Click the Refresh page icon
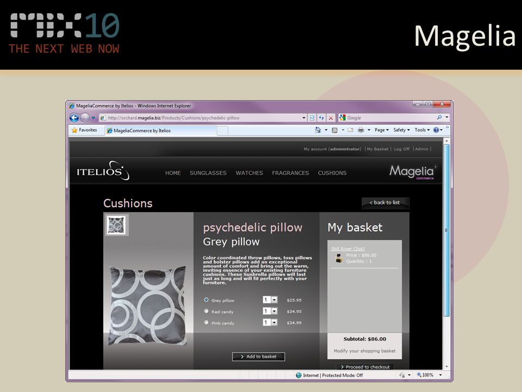522x392 pixels. click(321, 118)
